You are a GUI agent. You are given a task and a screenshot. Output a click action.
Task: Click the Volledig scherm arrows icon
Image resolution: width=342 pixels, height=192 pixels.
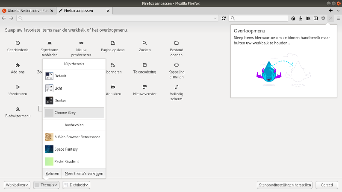[177, 87]
